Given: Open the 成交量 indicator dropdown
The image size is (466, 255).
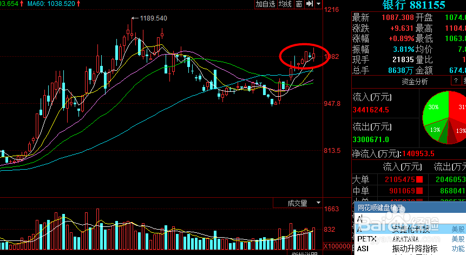Looking at the screenshot, I should tap(318, 203).
